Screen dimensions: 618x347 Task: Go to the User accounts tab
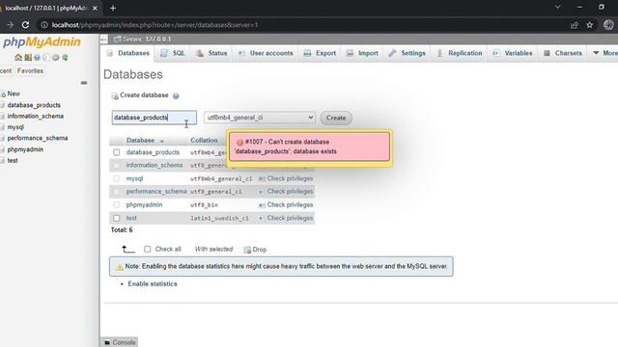(x=266, y=53)
